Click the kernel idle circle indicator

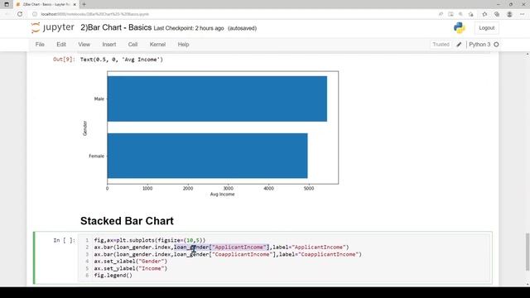pyautogui.click(x=496, y=45)
